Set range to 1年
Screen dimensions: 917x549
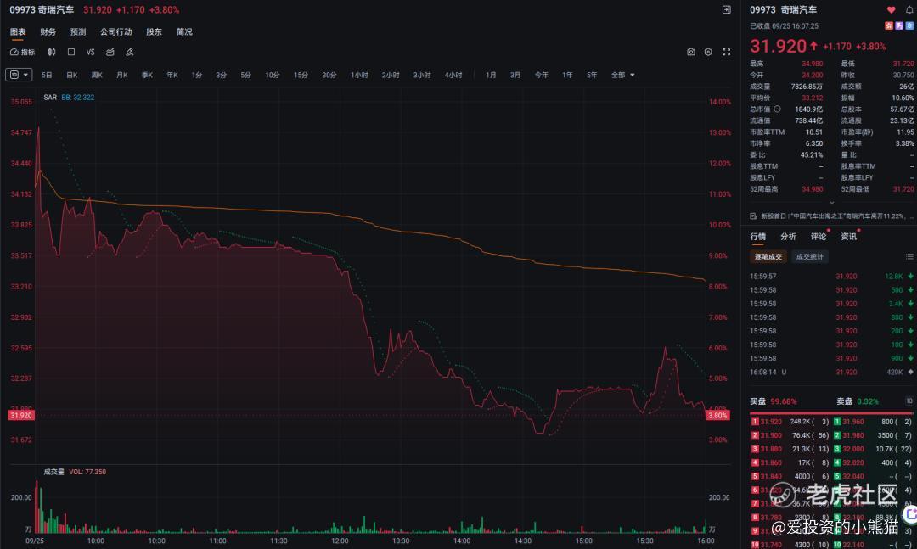tap(567, 75)
